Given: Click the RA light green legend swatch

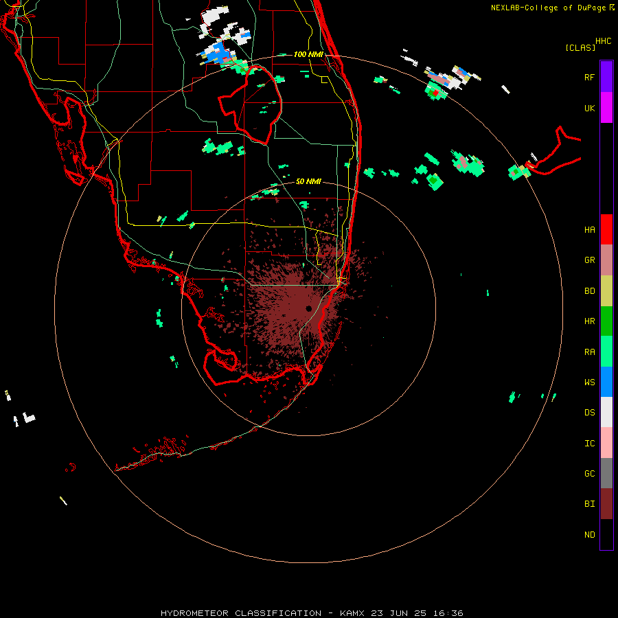Looking at the screenshot, I should (606, 352).
